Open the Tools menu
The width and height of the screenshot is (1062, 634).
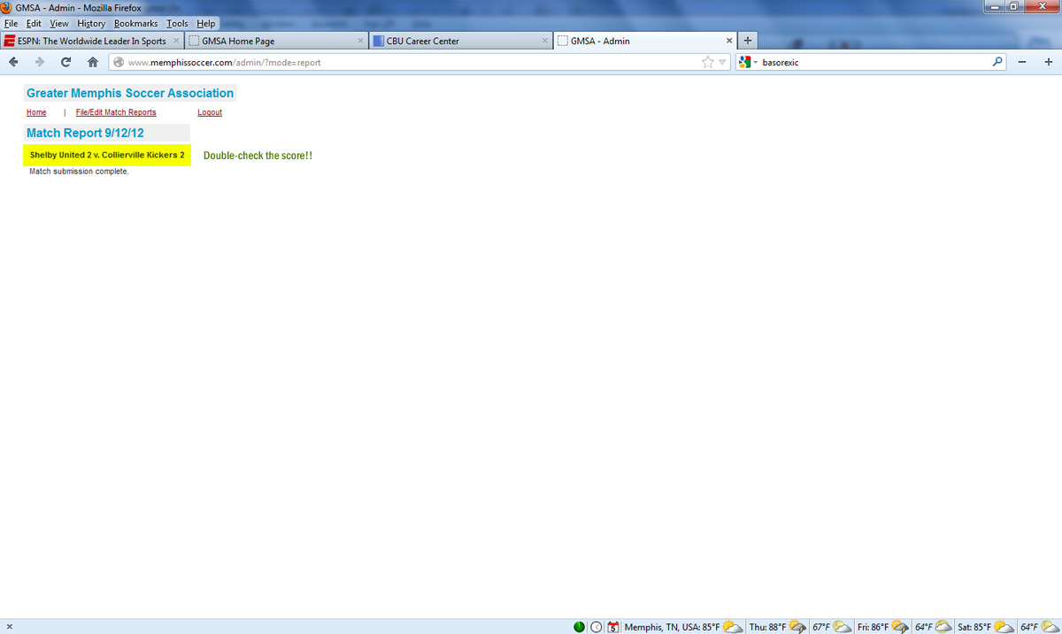(177, 24)
